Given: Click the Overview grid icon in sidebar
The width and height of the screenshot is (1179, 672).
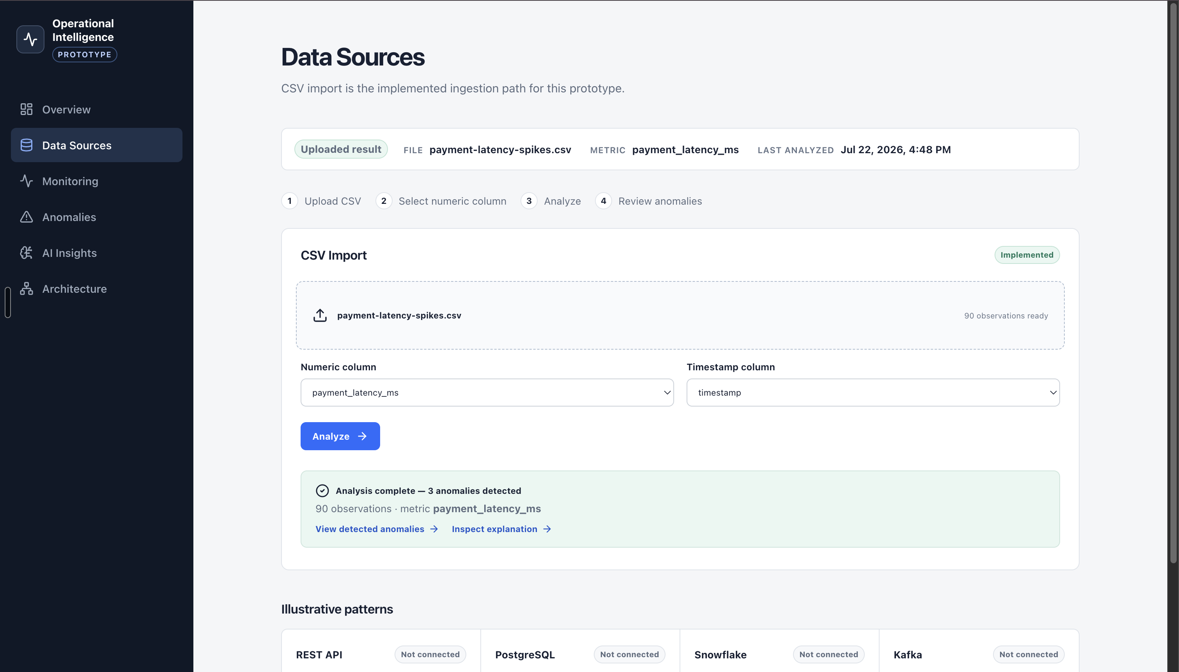Looking at the screenshot, I should [26, 110].
